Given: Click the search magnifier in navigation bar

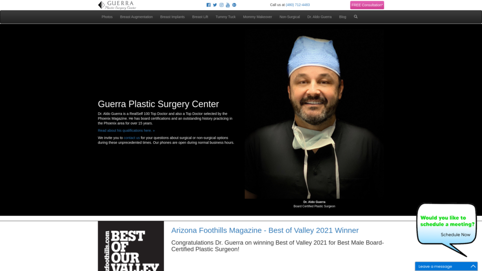Looking at the screenshot, I should 356,17.
